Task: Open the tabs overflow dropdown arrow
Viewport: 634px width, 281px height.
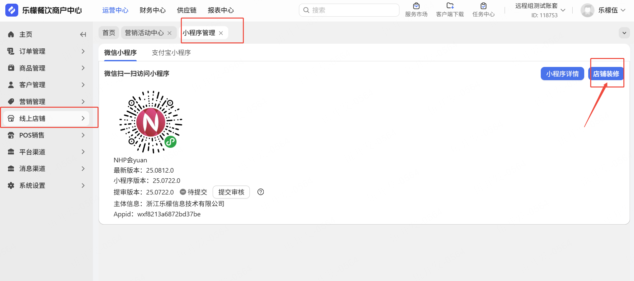Action: coord(624,33)
